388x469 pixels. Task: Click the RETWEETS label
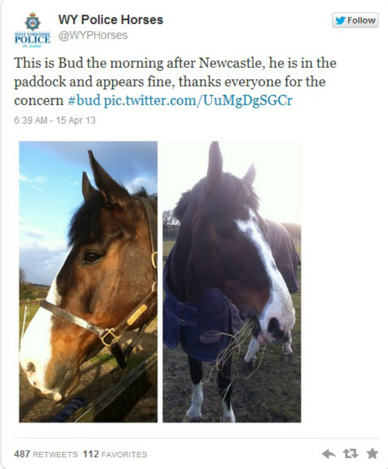(x=55, y=454)
